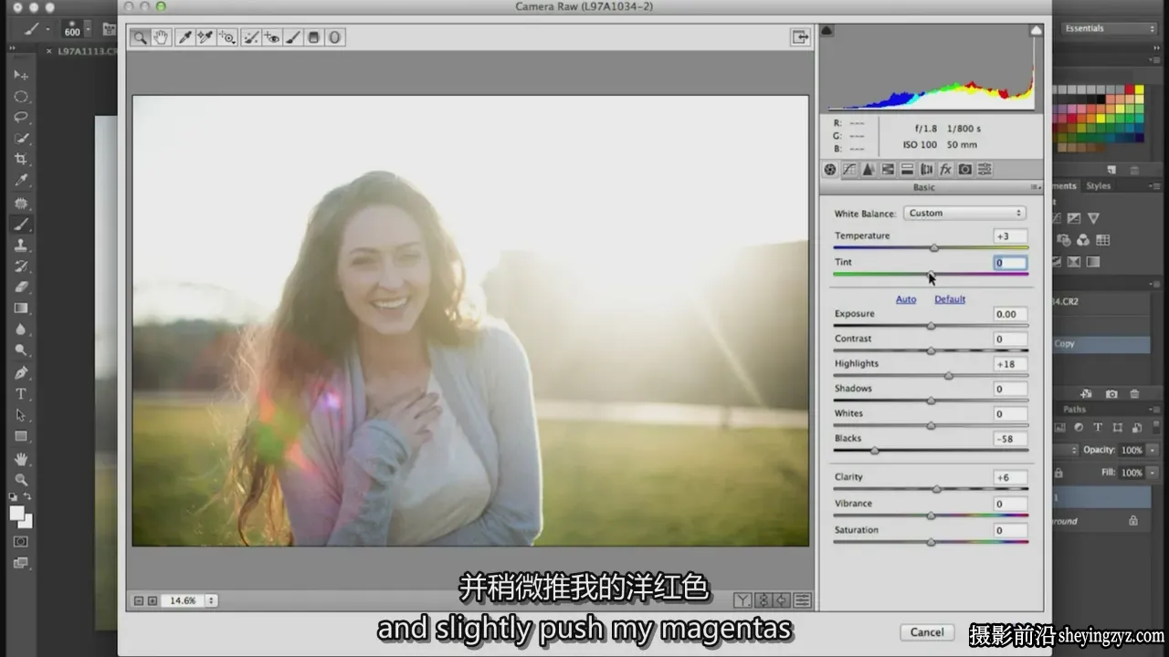Select the Zoom tool in Camera Raw toolbar

click(x=140, y=37)
